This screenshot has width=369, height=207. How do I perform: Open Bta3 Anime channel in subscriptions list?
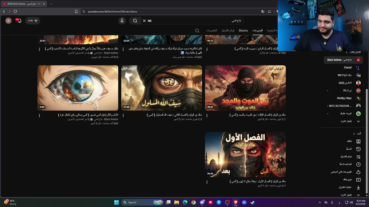(x=343, y=60)
